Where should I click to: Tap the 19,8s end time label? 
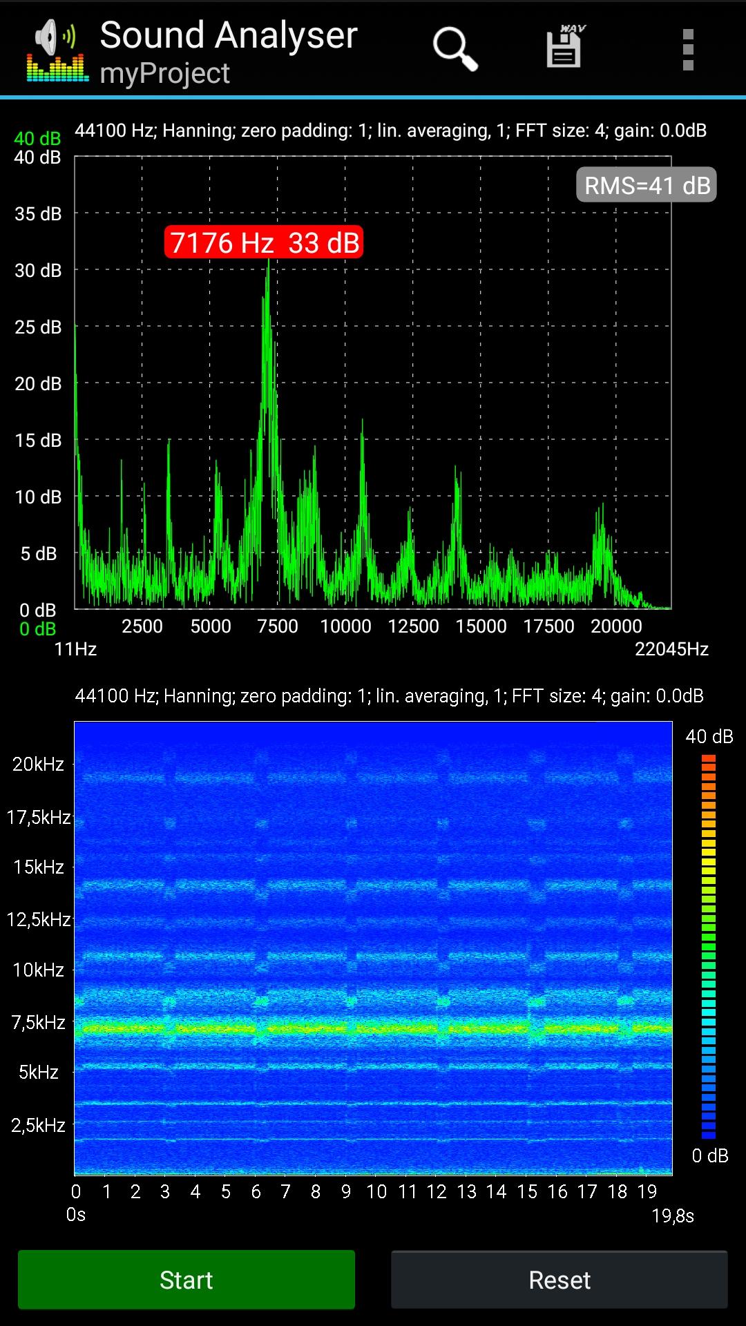pos(672,1215)
